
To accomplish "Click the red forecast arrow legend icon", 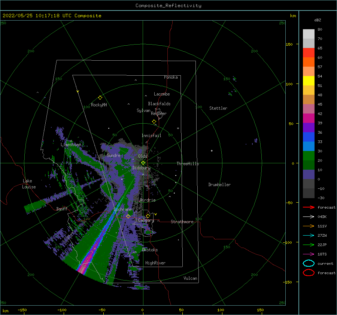I will click(x=309, y=207).
